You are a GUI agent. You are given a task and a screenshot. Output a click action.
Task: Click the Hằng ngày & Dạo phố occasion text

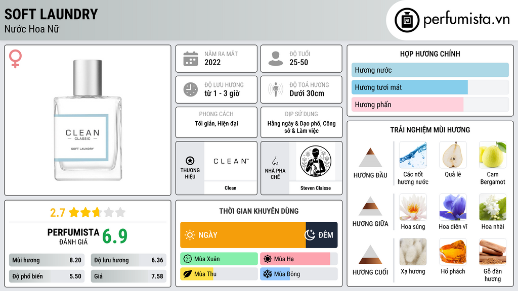(x=301, y=127)
